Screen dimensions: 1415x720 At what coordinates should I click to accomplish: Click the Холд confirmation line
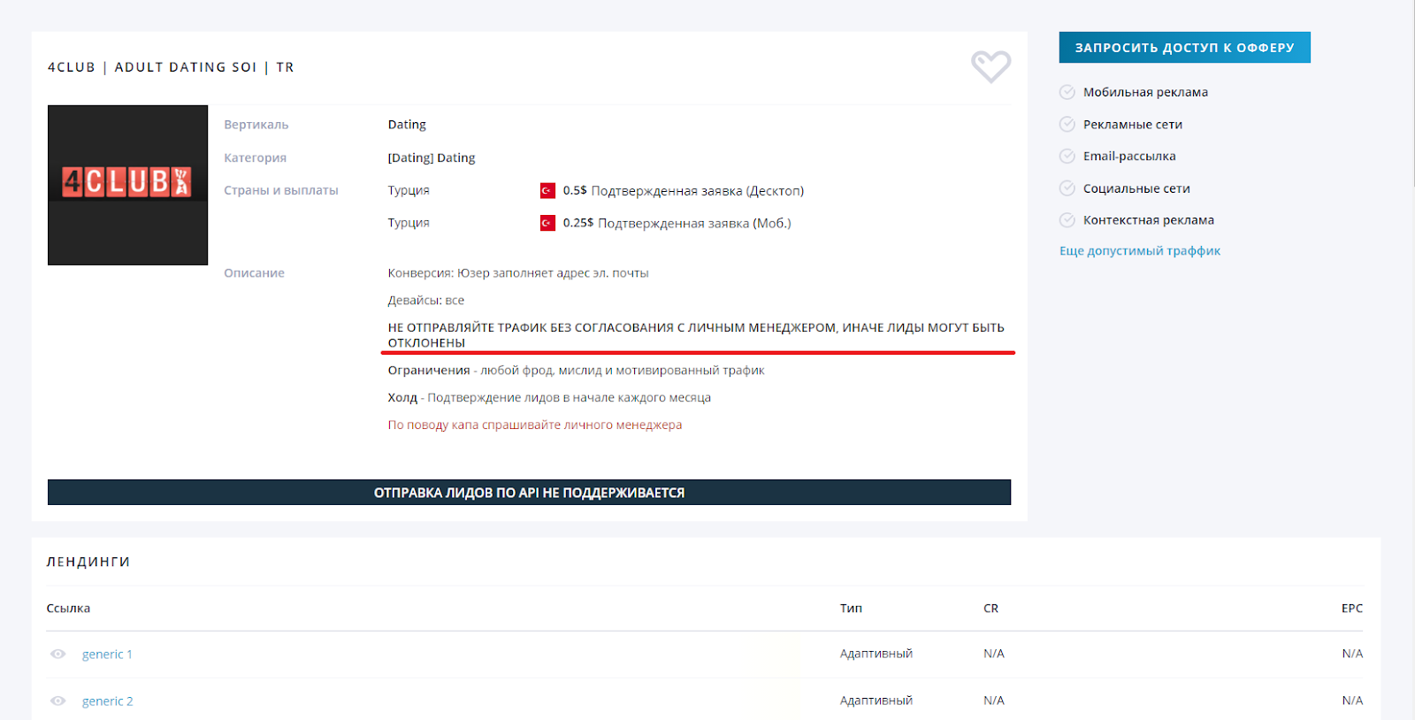tap(549, 398)
